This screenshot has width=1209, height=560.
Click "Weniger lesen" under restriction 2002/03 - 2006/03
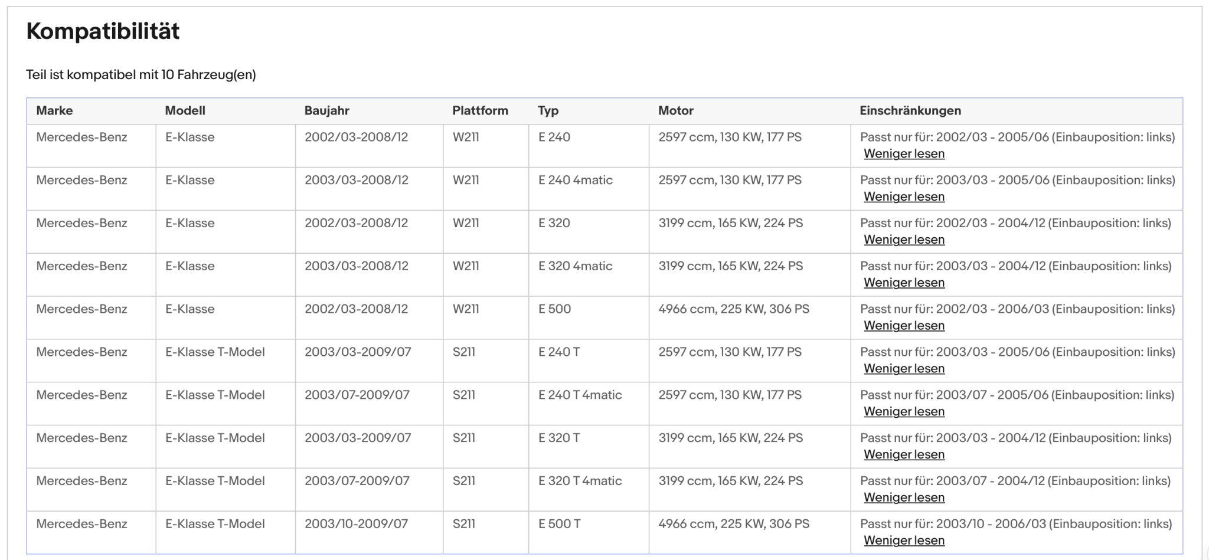pyautogui.click(x=904, y=326)
